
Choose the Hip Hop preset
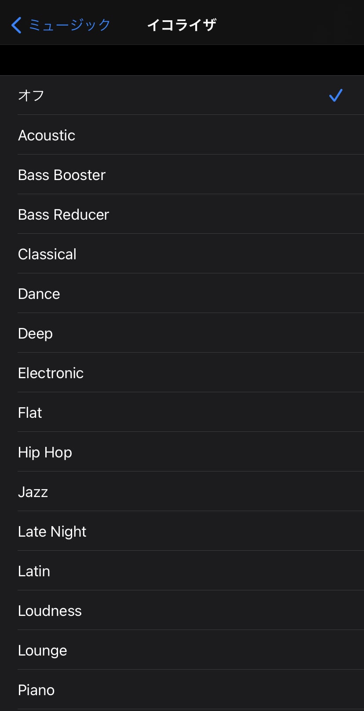[45, 452]
